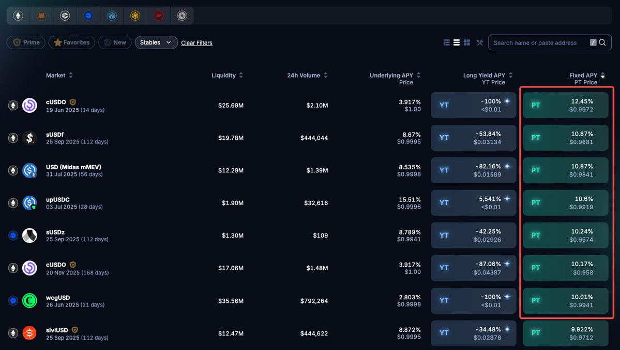Select the Berachain bear chain icon
Image resolution: width=620 pixels, height=350 pixels.
pyautogui.click(x=41, y=16)
